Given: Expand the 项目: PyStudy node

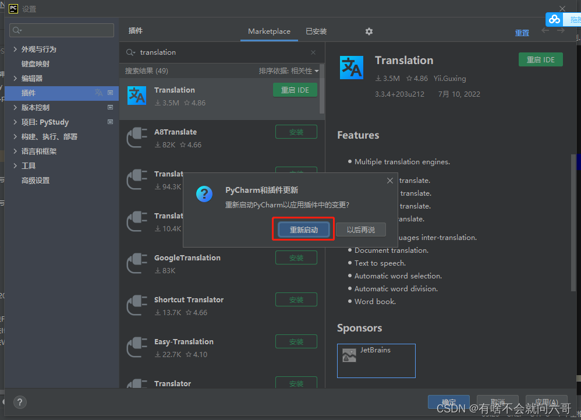Looking at the screenshot, I should click(x=15, y=122).
